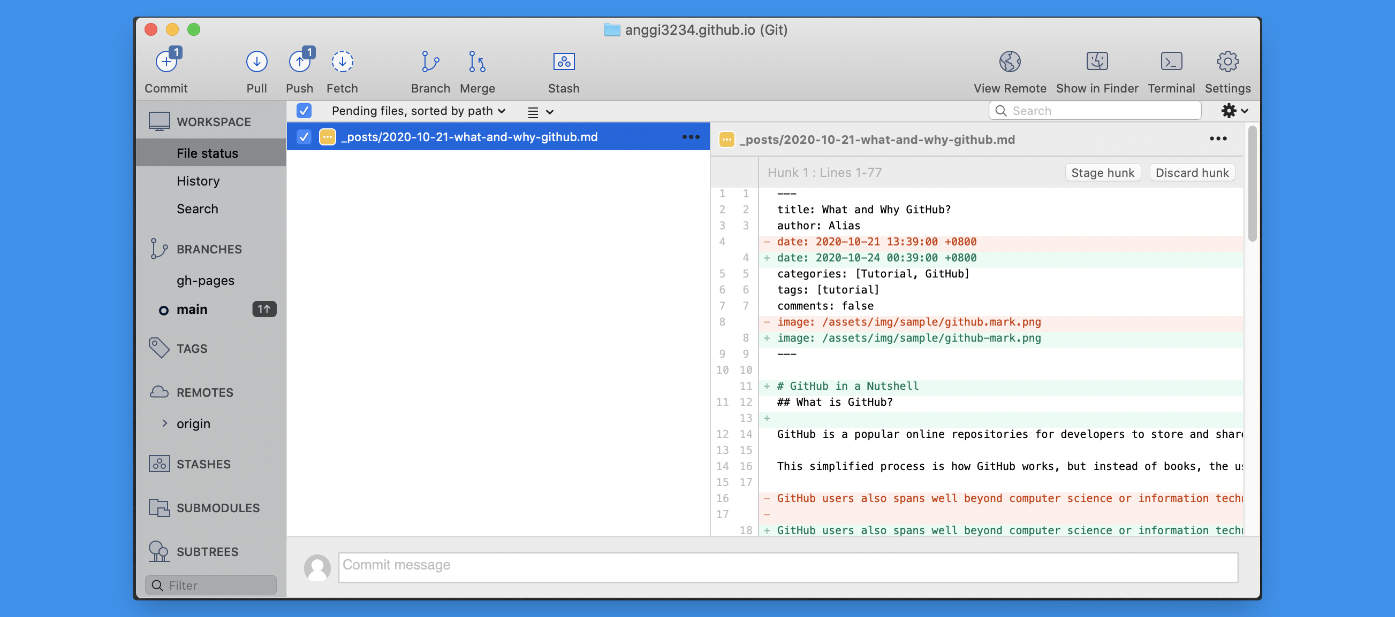Expand the origin remote

tap(165, 423)
